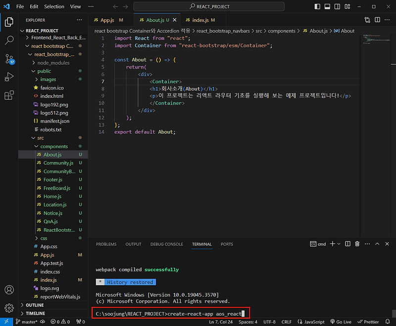Create a new terminal with the plus icon
Image resolution: width=396 pixels, height=326 pixels.
tap(332, 244)
